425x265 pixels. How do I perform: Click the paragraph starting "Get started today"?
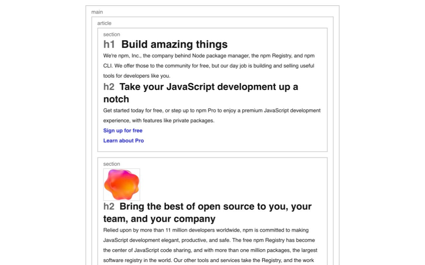212,116
